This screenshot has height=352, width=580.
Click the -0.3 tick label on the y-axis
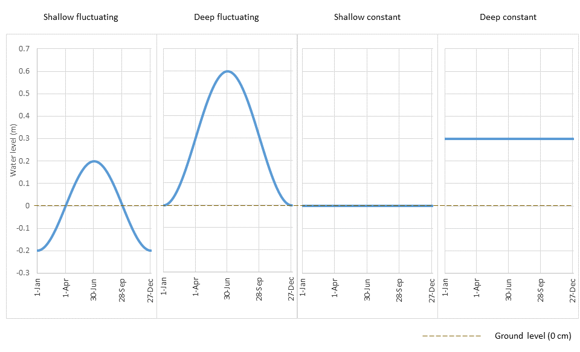(23, 273)
